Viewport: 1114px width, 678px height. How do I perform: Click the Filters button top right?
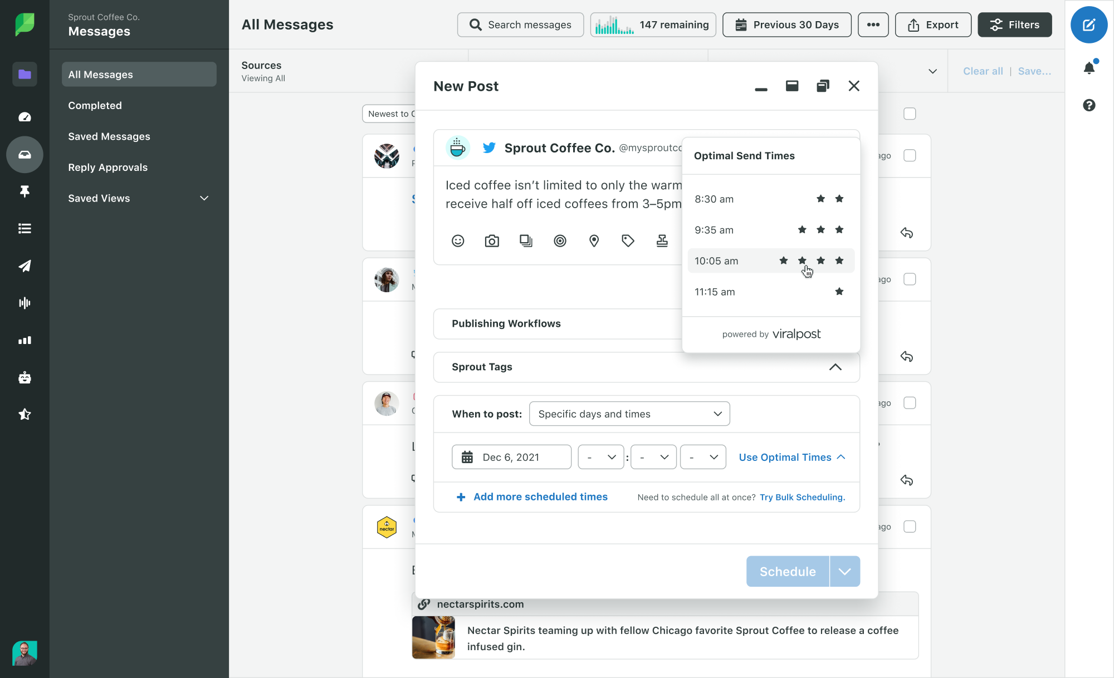click(x=1014, y=24)
